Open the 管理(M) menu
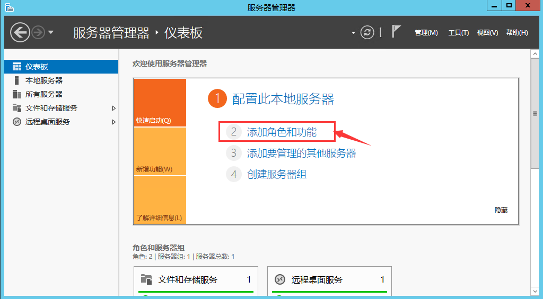The width and height of the screenshot is (543, 299). point(426,32)
